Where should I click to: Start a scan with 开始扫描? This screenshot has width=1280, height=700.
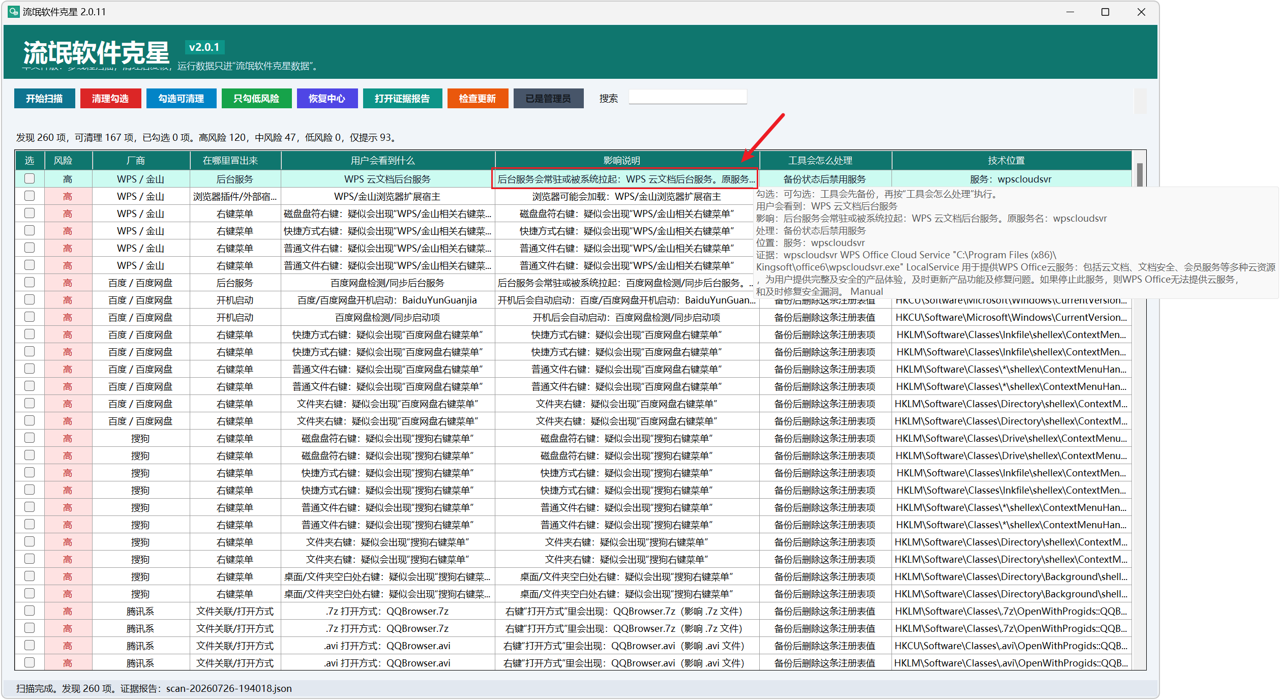(x=45, y=99)
